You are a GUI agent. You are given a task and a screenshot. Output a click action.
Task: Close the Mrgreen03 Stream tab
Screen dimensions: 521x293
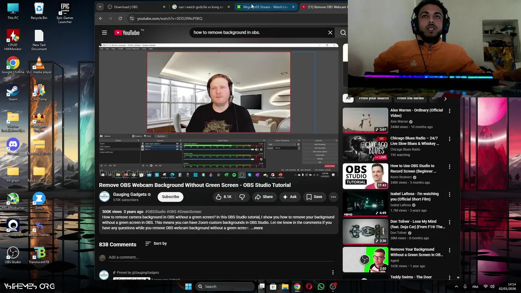293,7
